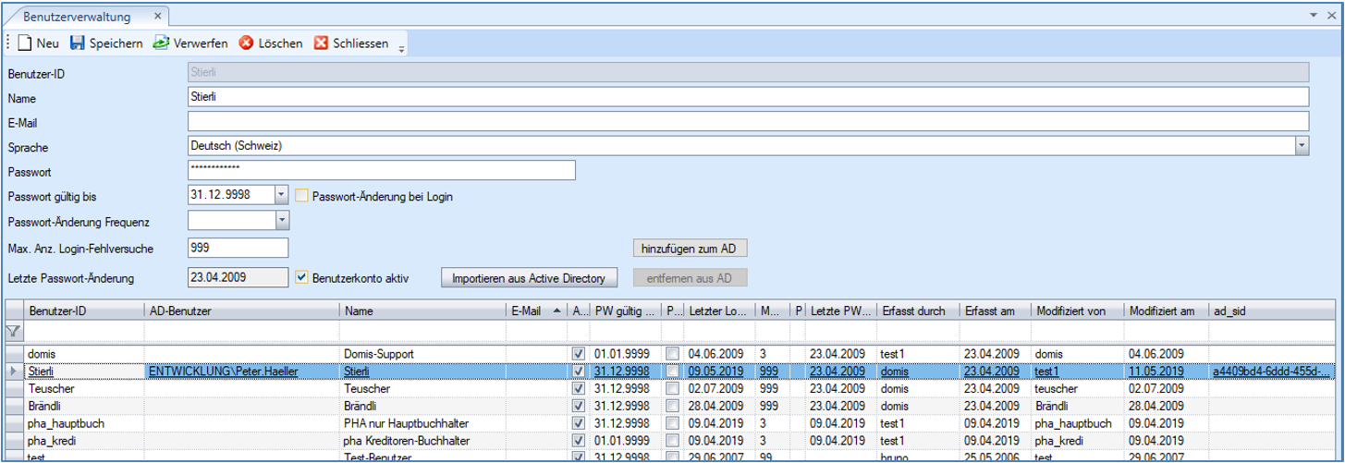Open the toolbar overflow options arrow
This screenshot has height=463, width=1345.
[x=401, y=48]
